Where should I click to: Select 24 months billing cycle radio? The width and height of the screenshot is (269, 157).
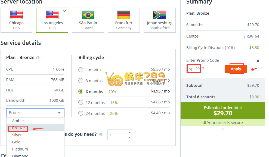coord(81,113)
